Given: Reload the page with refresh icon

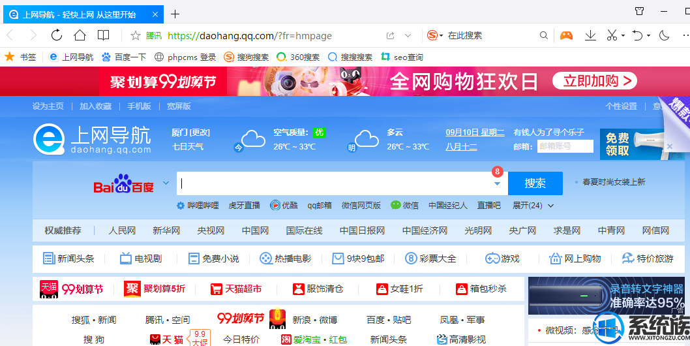Looking at the screenshot, I should [x=56, y=35].
